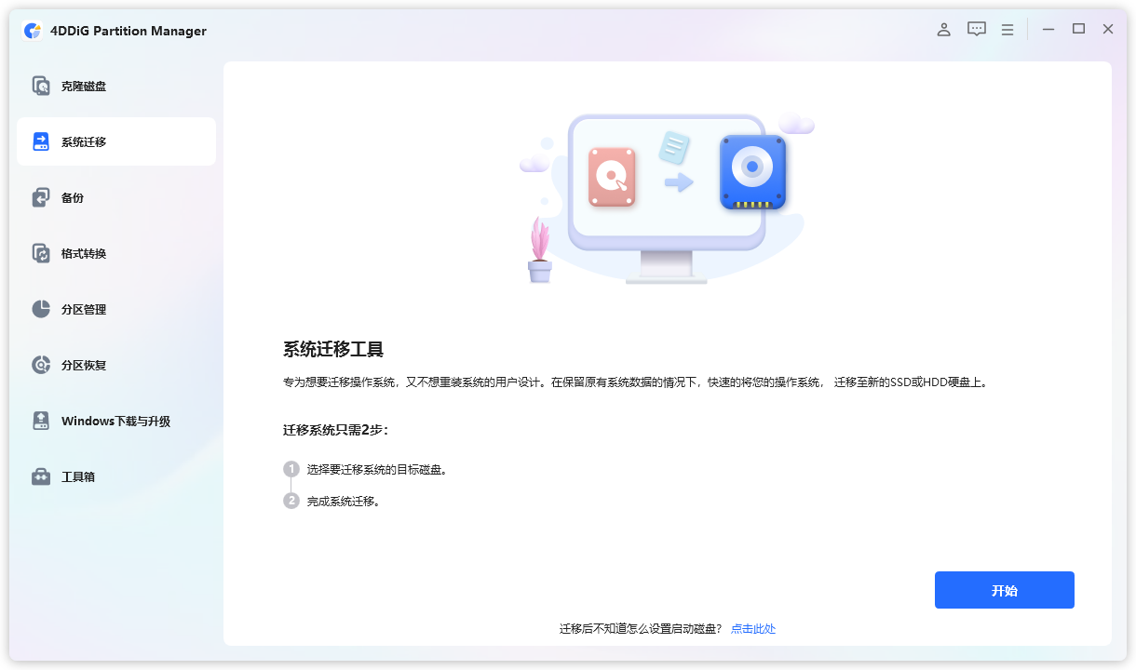Open the 格式转换 (Format Conversion) tool icon
Viewport: 1136px width, 670px height.
point(40,253)
